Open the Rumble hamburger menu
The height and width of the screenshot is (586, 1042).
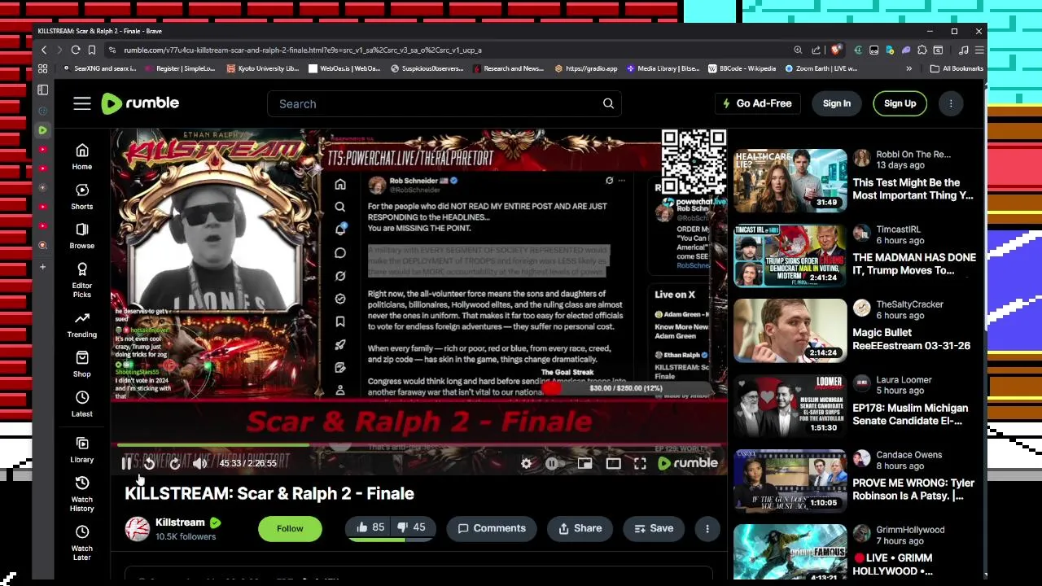pos(81,103)
